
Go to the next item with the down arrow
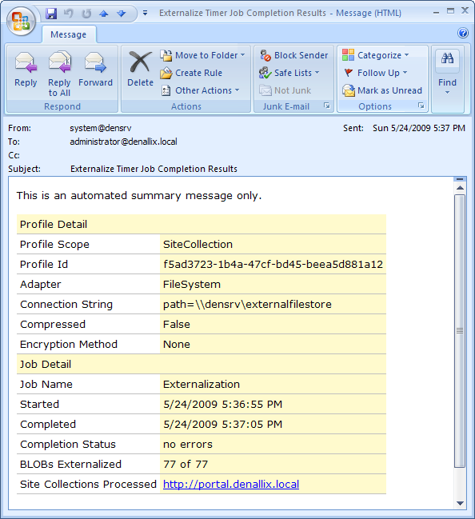click(x=122, y=14)
